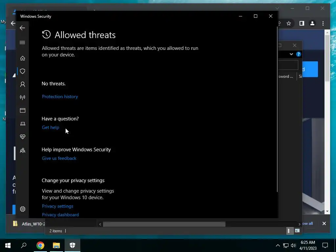336x252 pixels.
Task: Open Device security laptop icon
Action: (23, 124)
